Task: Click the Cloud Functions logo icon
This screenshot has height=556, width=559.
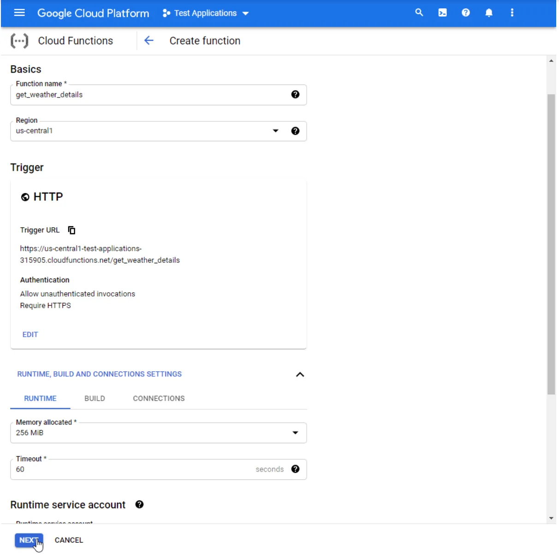Action: point(20,41)
